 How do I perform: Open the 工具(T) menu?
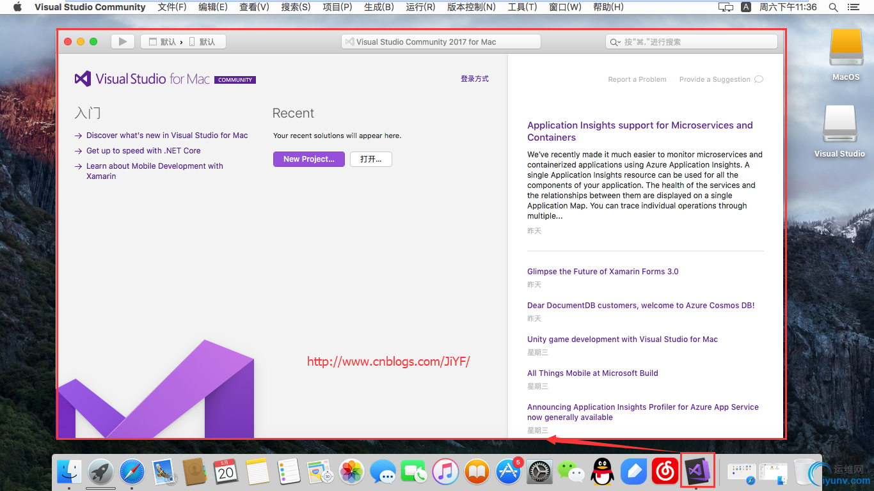coord(522,7)
